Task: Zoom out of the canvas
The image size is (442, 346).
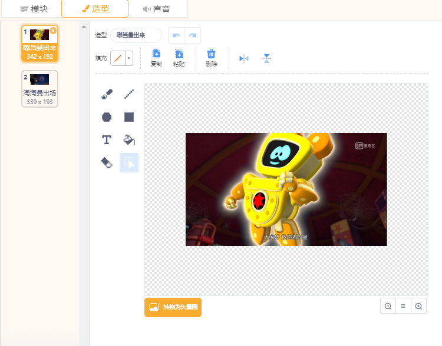Action: [388, 306]
